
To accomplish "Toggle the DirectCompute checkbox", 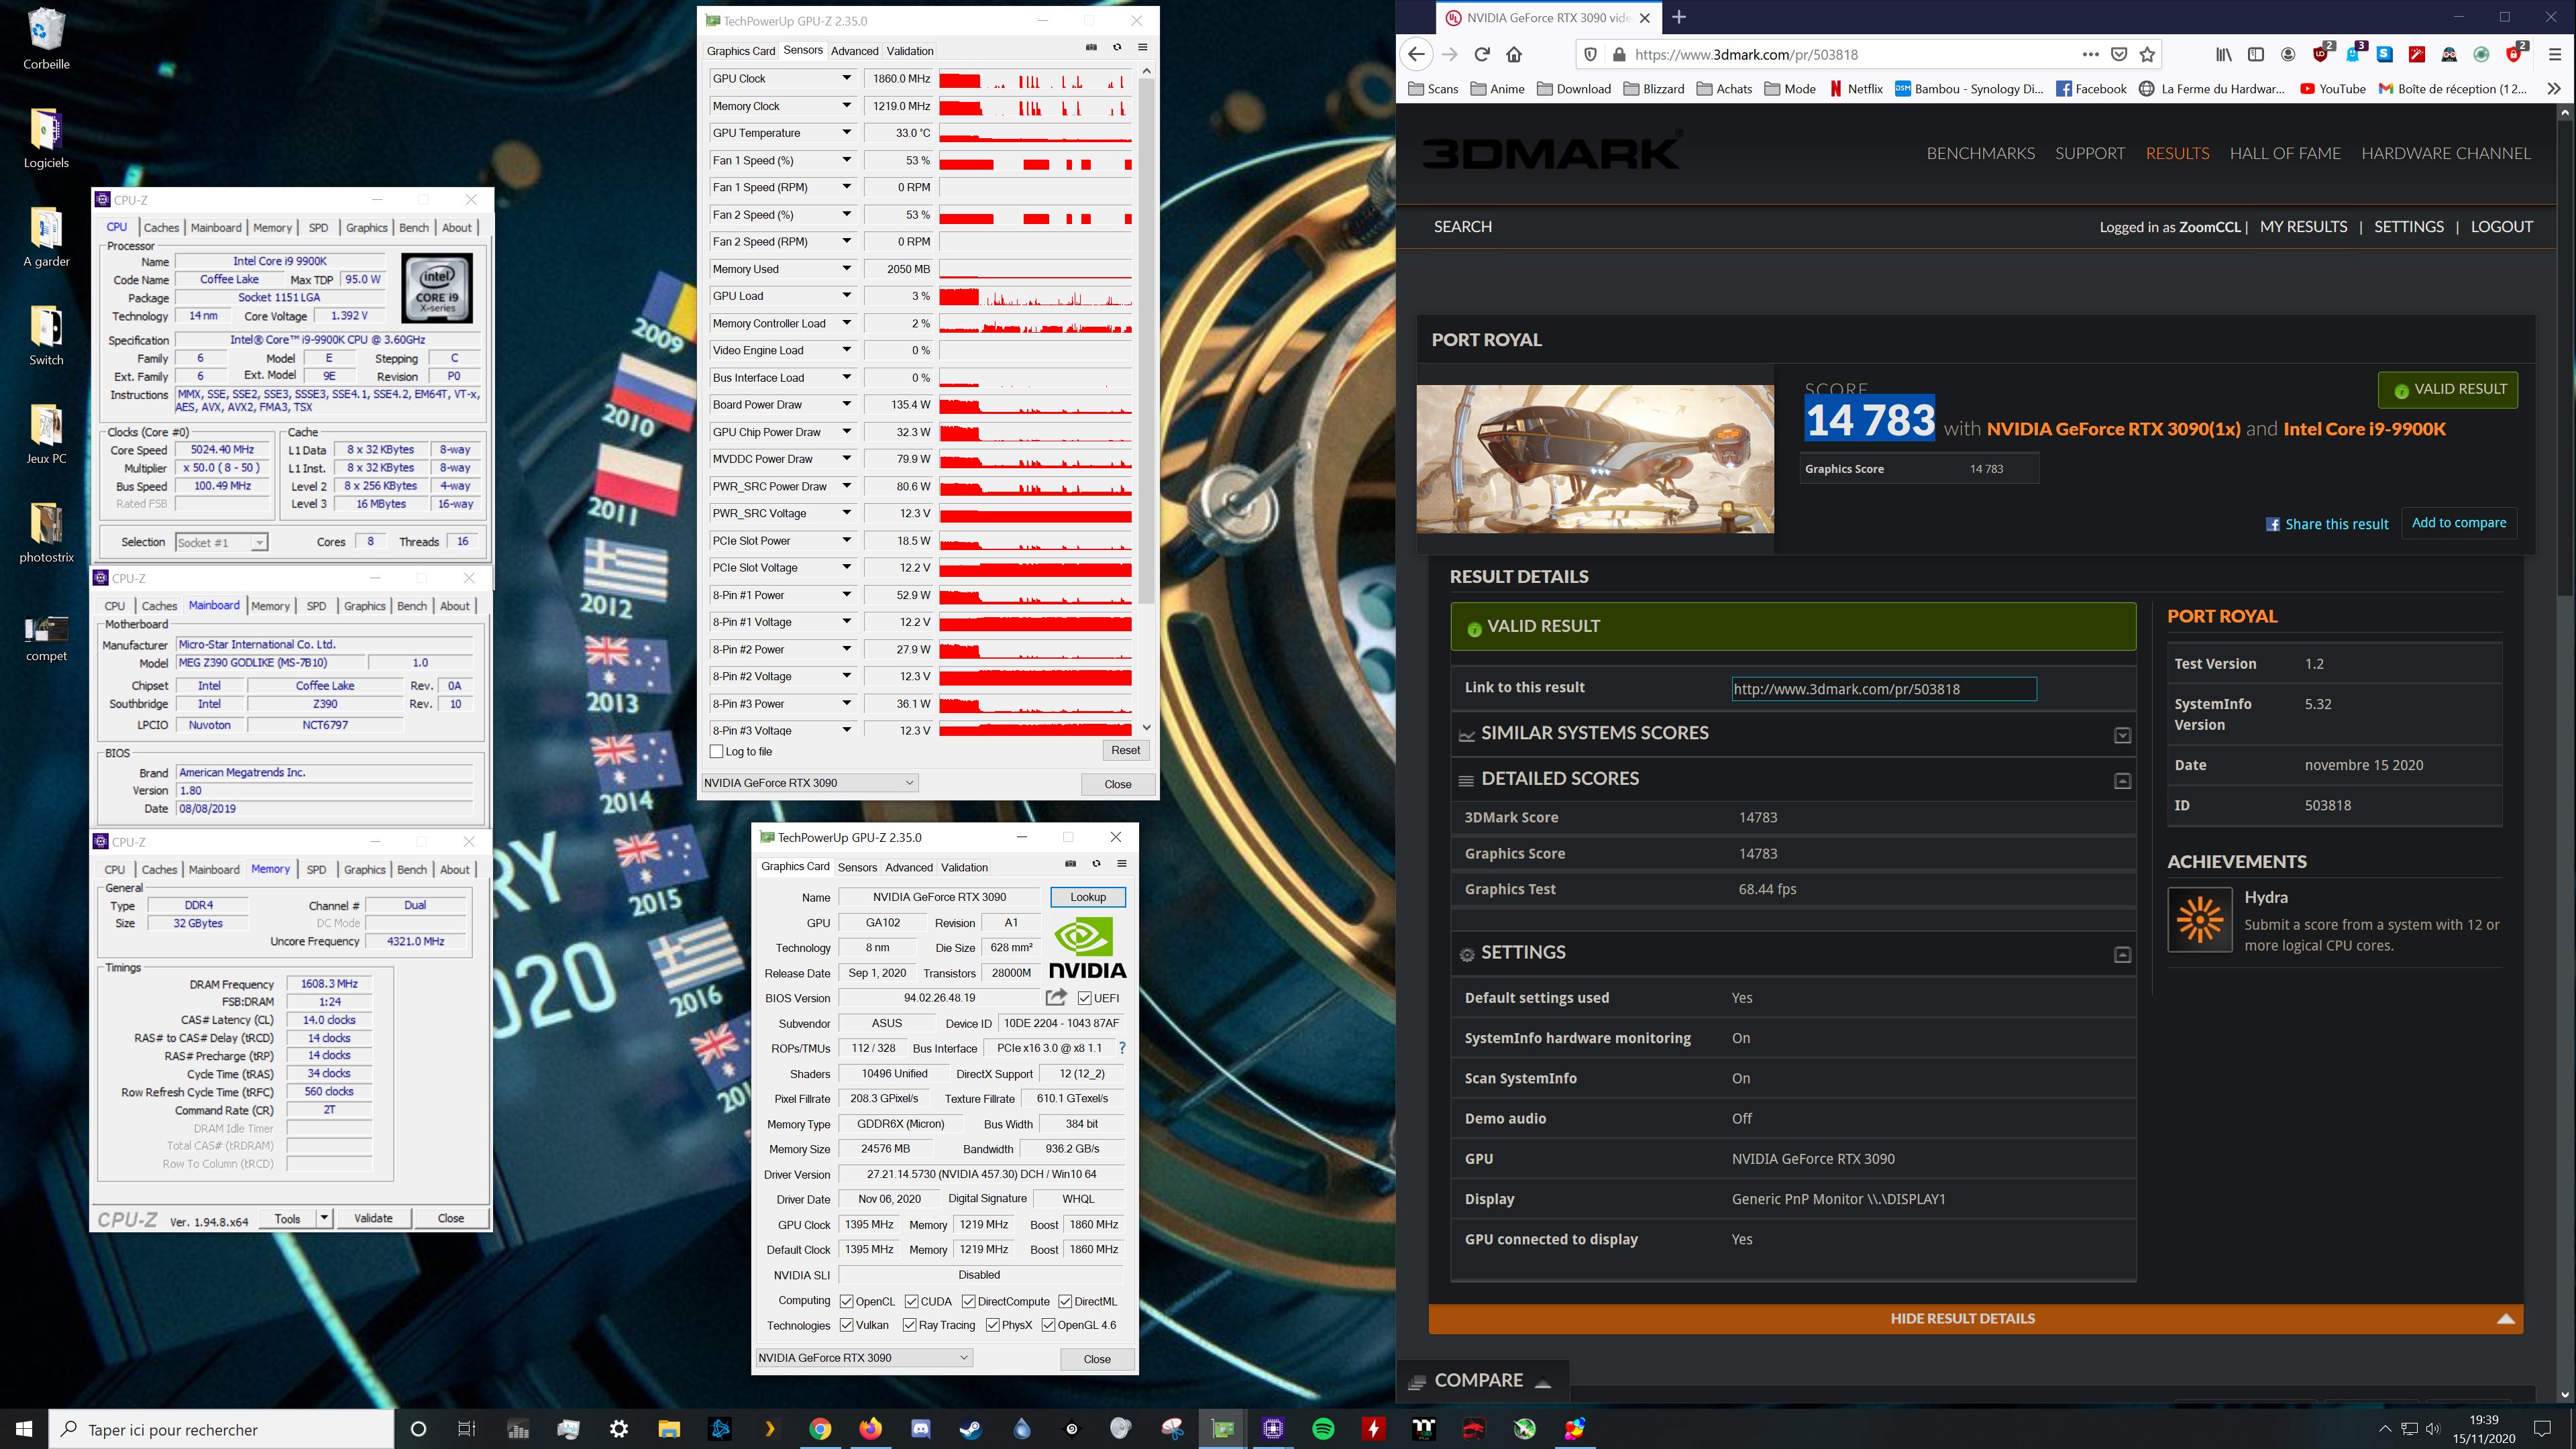I will click(969, 1301).
